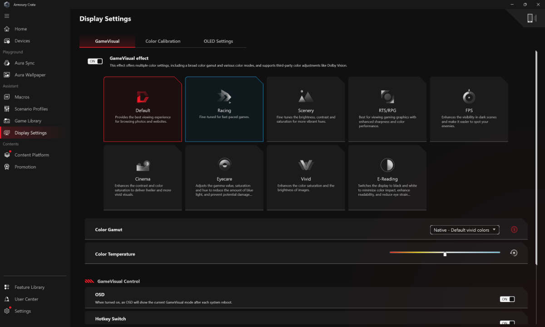Click the Display Settings sidebar icon

(7, 133)
